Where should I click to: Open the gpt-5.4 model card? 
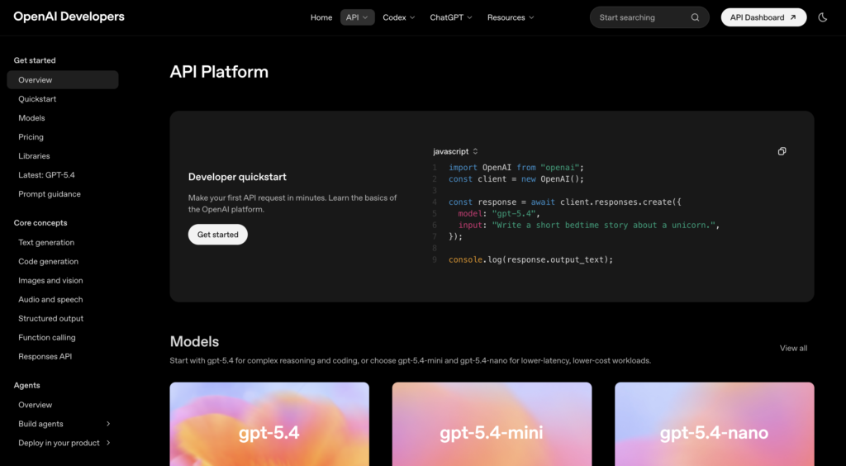coord(269,424)
